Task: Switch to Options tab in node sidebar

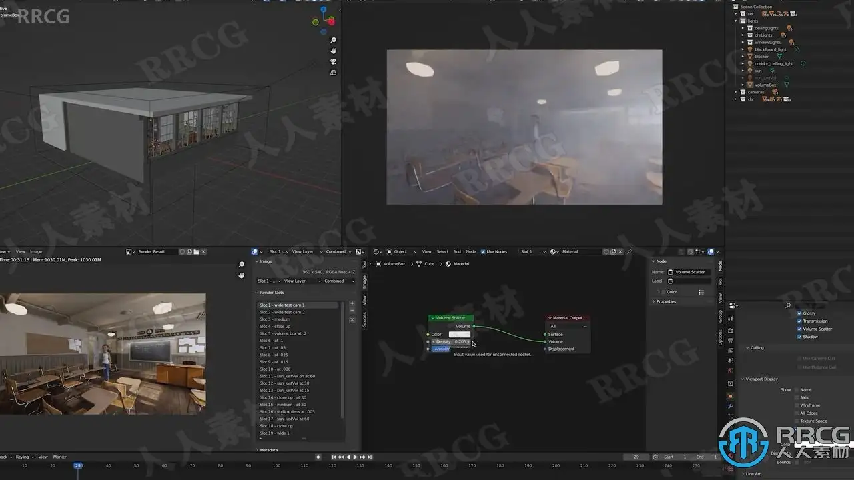Action: pos(720,337)
